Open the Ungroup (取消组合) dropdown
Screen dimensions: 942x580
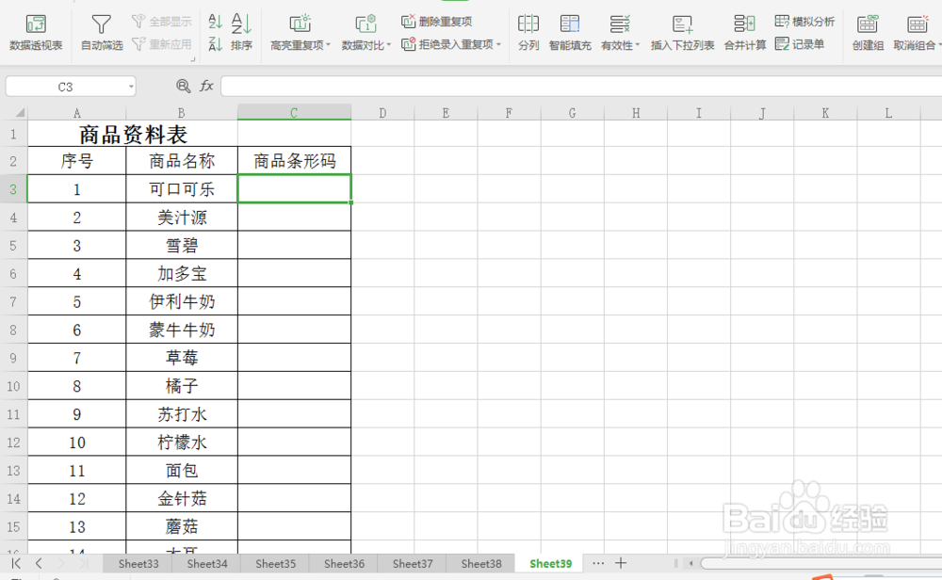click(915, 28)
